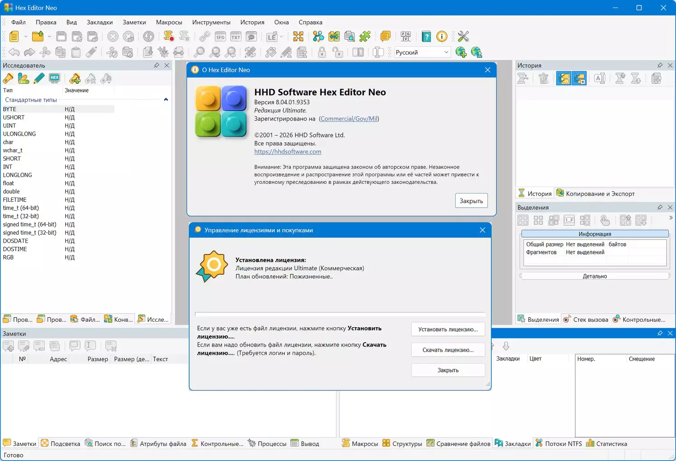Click the Установить лицензию... button

pos(447,329)
